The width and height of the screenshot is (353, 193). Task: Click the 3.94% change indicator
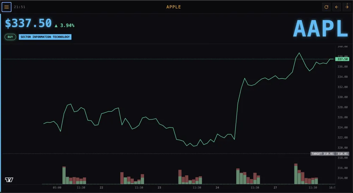[x=65, y=25]
